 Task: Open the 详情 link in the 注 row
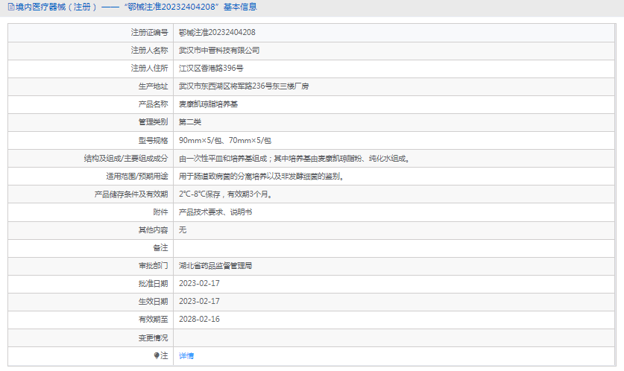pos(186,356)
